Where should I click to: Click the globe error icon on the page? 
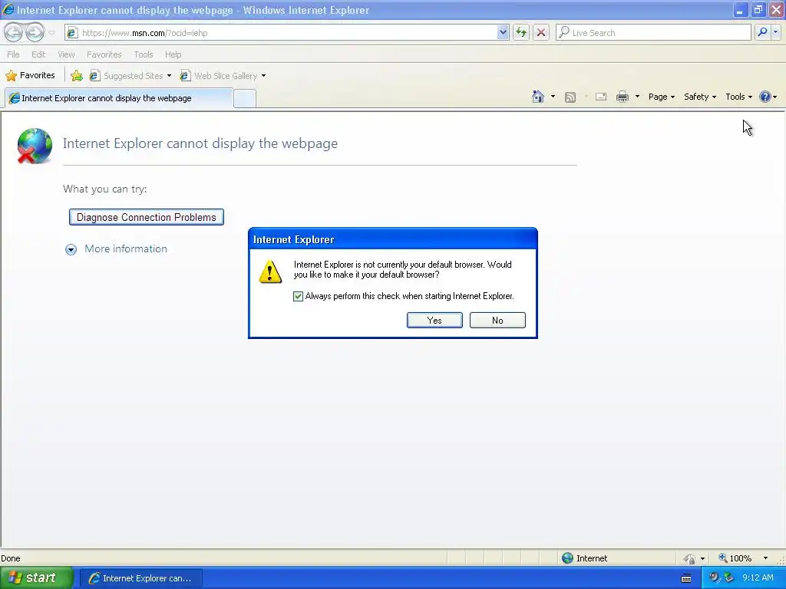pyautogui.click(x=35, y=146)
